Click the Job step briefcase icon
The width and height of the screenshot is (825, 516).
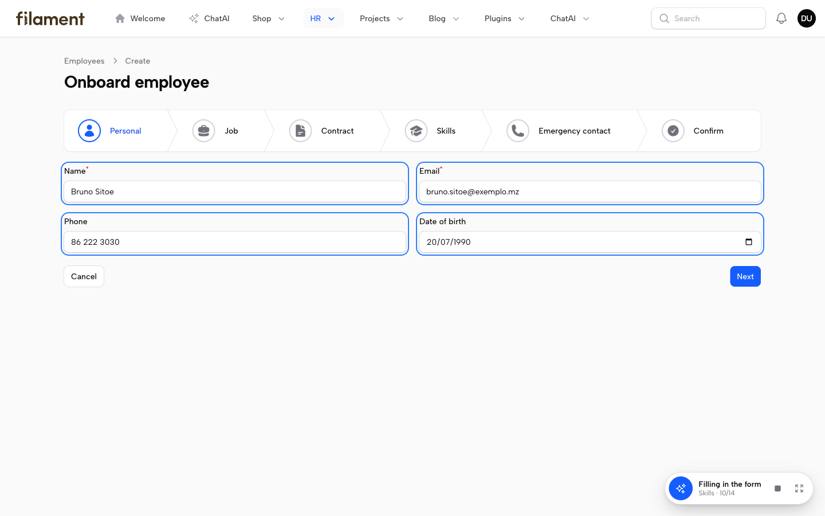click(203, 131)
